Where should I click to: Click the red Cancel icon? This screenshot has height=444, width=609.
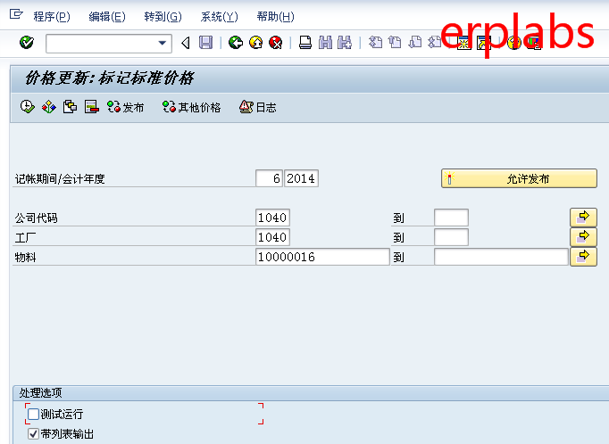click(276, 42)
